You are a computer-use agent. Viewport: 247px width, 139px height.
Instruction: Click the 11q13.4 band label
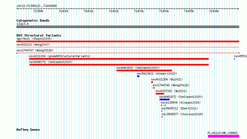coord(22,24)
